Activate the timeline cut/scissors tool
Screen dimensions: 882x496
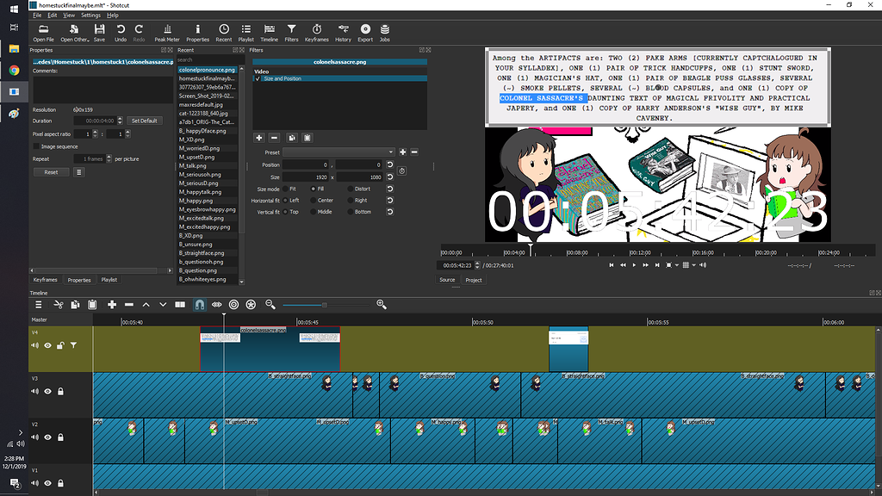point(58,304)
